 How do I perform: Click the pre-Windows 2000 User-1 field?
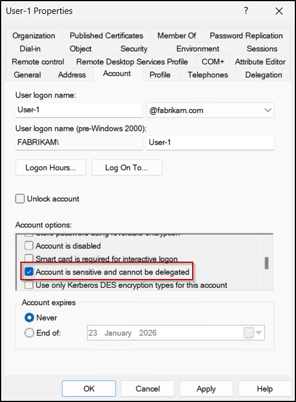210,143
